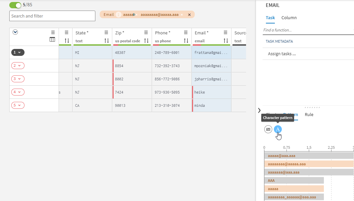This screenshot has width=354, height=201.
Task: Click email cell mpozniak@gmai...
Action: point(211,66)
